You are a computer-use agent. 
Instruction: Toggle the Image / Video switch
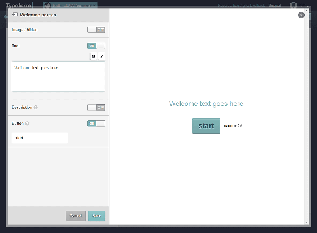pos(96,29)
